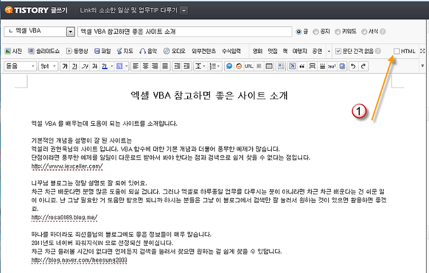
Task: Open the 엑셀 VBA category dropdown
Action: pos(70,32)
